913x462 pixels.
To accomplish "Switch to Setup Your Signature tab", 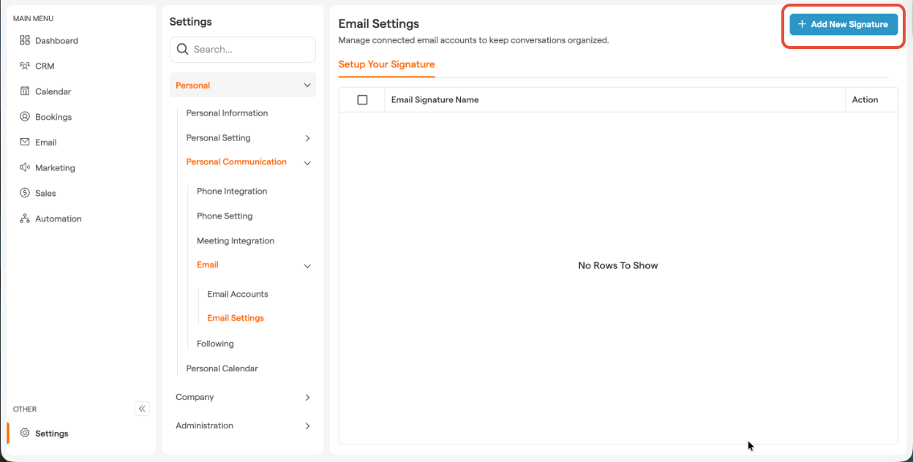I will click(x=386, y=64).
